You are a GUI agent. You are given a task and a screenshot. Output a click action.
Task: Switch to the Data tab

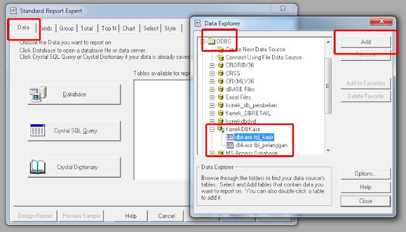(23, 27)
